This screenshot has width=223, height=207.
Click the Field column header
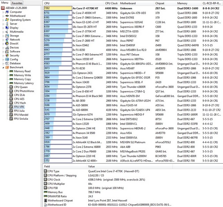coord(65,166)
